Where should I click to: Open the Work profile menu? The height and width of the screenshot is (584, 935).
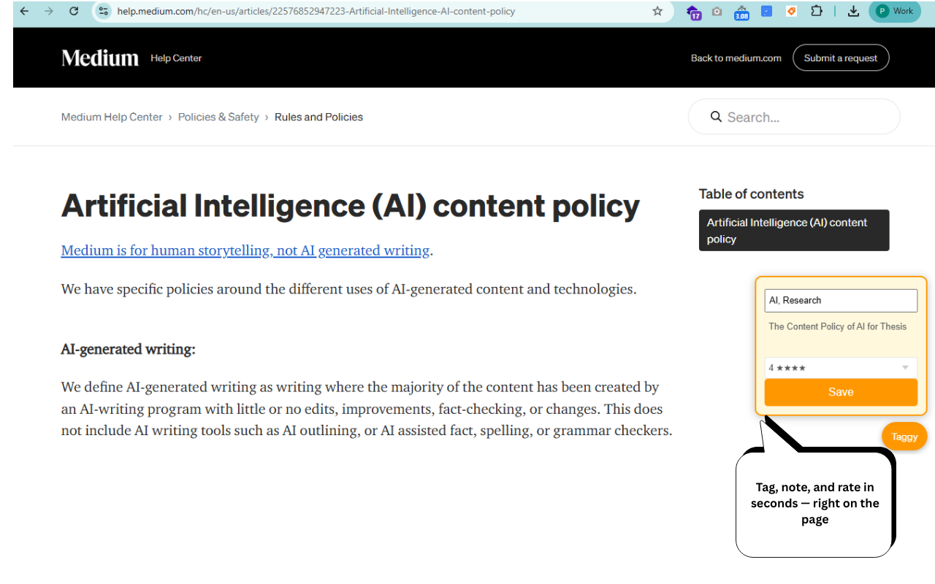click(x=895, y=11)
